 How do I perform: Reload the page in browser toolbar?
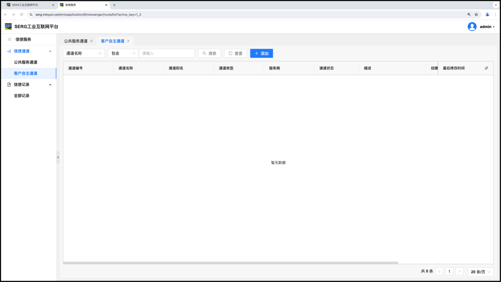click(x=21, y=15)
